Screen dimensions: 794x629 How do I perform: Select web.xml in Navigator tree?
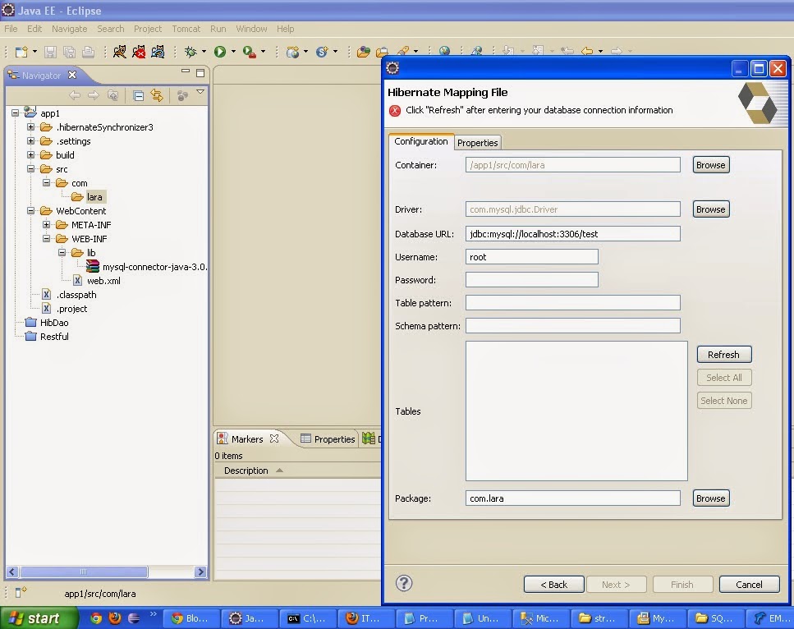103,281
